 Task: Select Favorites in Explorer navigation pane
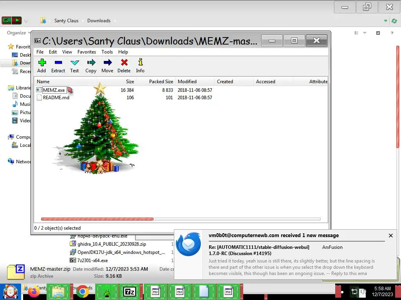click(19, 47)
